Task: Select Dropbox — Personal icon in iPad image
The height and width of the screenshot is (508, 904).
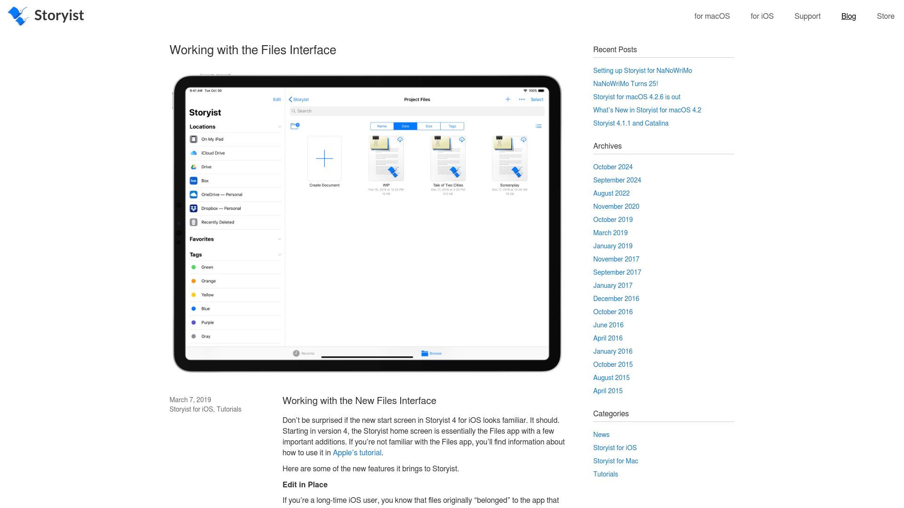Action: 194,208
